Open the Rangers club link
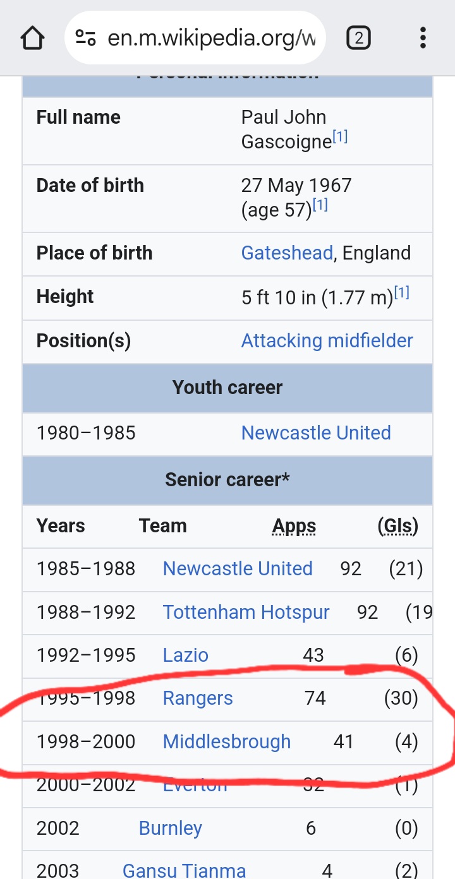 click(x=198, y=698)
